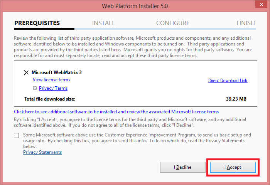This screenshot has width=270, height=185.
Task: Click the I Decline button
Action: [x=183, y=167]
